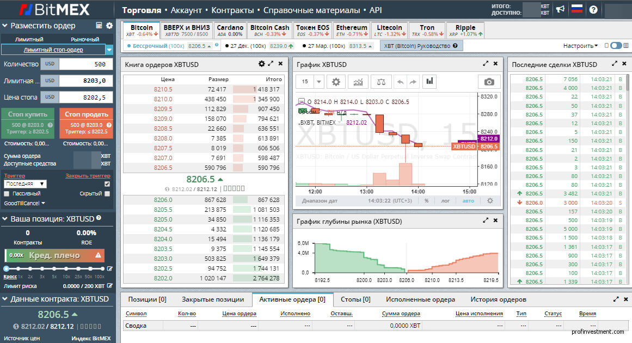The width and height of the screenshot is (632, 343).
Task: Expand График XBTUSD panel fullscreen
Action: coord(486,64)
